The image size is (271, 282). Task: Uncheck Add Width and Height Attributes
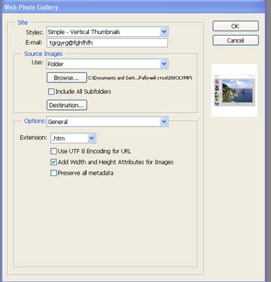pyautogui.click(x=54, y=162)
